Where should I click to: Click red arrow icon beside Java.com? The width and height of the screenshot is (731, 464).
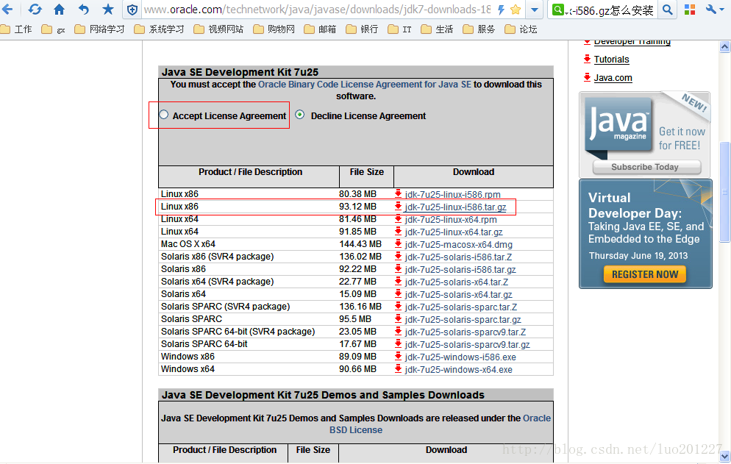[587, 77]
